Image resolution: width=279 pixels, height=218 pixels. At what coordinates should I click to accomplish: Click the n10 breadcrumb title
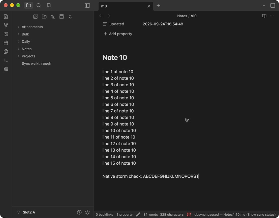click(x=194, y=16)
